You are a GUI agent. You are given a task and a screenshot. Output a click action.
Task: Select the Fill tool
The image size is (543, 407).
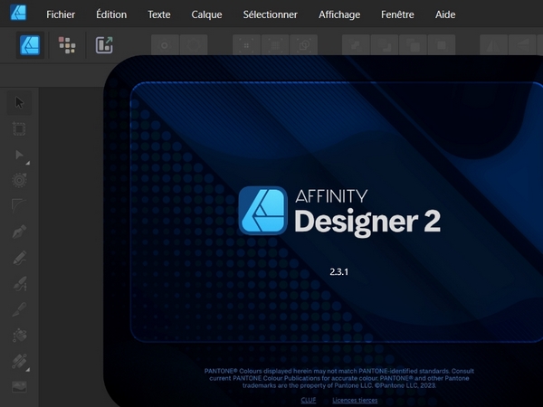[x=19, y=361]
